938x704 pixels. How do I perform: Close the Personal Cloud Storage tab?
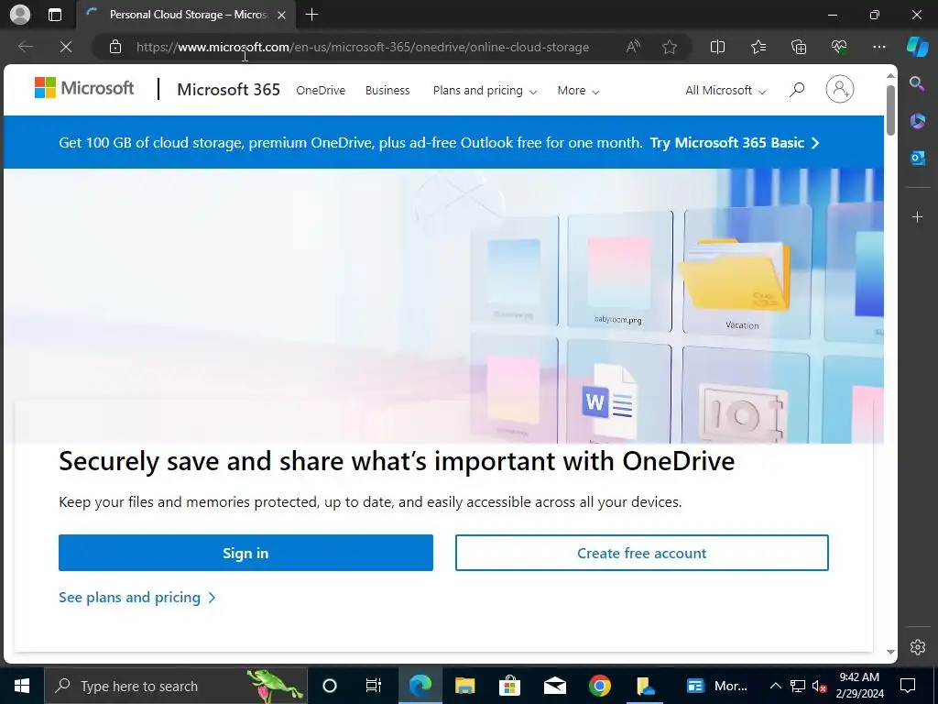282,15
